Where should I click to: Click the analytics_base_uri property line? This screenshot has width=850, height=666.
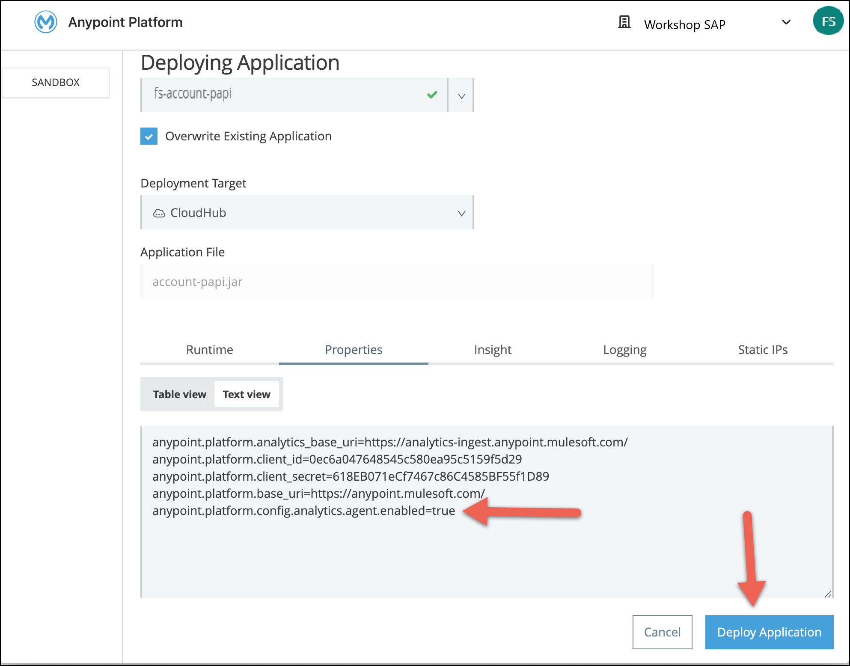pyautogui.click(x=390, y=442)
